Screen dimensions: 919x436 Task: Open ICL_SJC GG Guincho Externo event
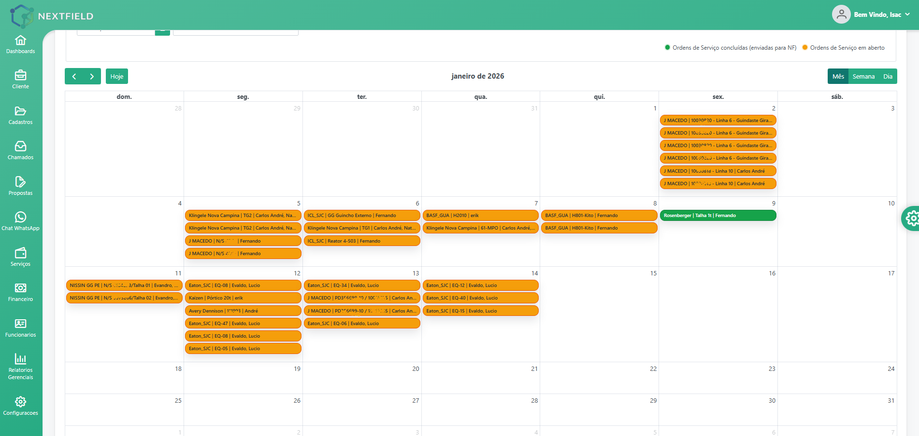[362, 216]
